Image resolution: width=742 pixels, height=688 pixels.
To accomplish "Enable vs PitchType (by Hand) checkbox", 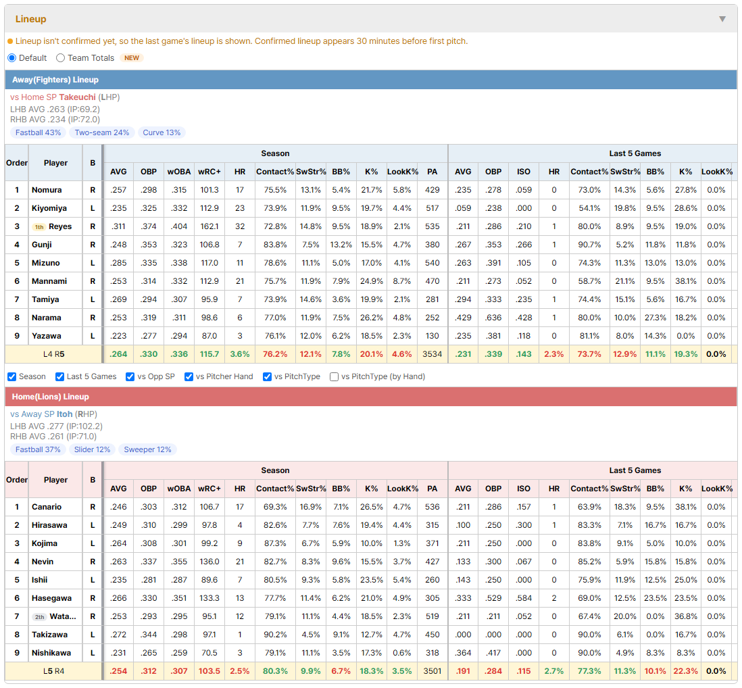I will click(334, 376).
